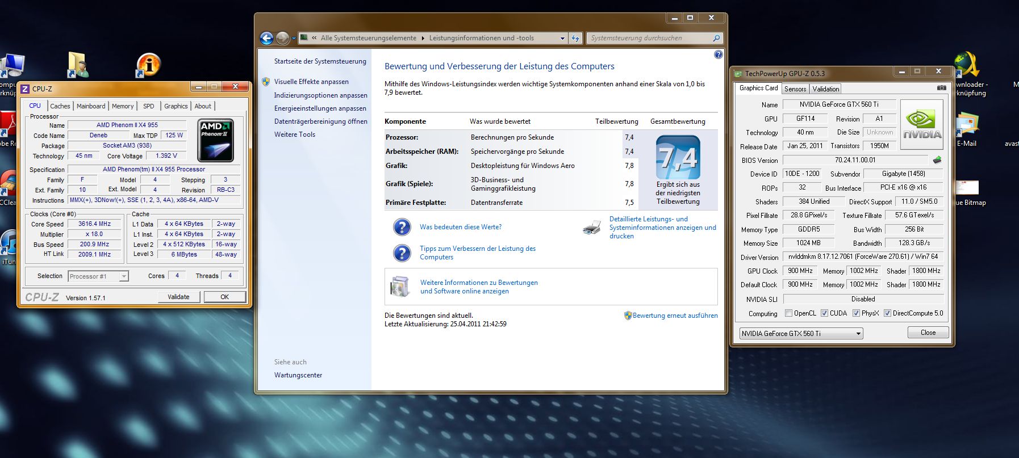Screen dimensions: 1019x458
Task: Go back with the Control Panel back arrow
Action: point(266,38)
